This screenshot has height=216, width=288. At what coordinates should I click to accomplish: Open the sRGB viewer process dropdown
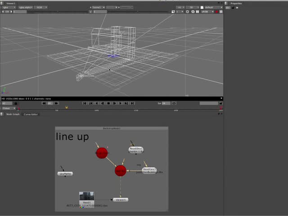207,12
